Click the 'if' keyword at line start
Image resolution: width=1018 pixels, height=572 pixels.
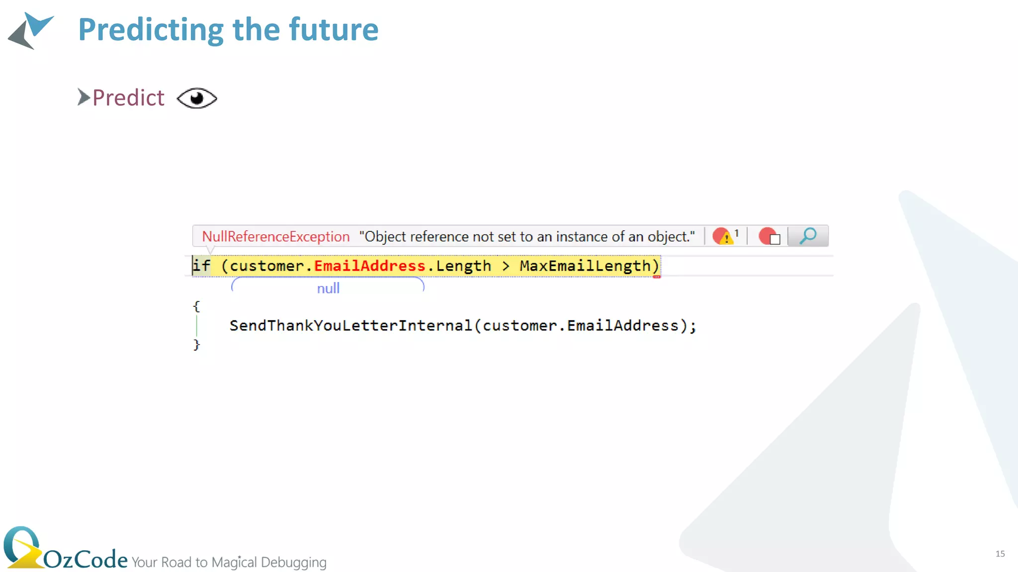tap(201, 266)
